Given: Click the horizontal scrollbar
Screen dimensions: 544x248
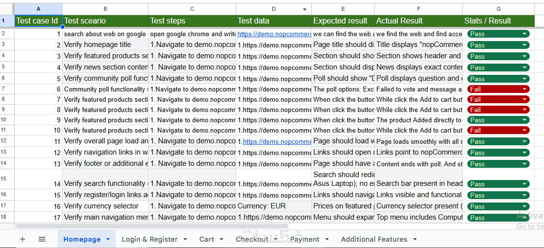Looking at the screenshot, I should pos(147,226).
